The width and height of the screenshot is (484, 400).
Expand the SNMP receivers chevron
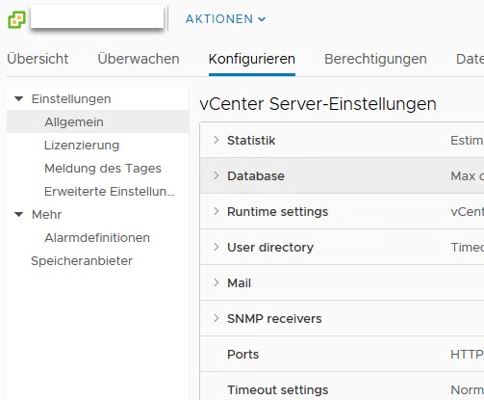[x=217, y=318]
